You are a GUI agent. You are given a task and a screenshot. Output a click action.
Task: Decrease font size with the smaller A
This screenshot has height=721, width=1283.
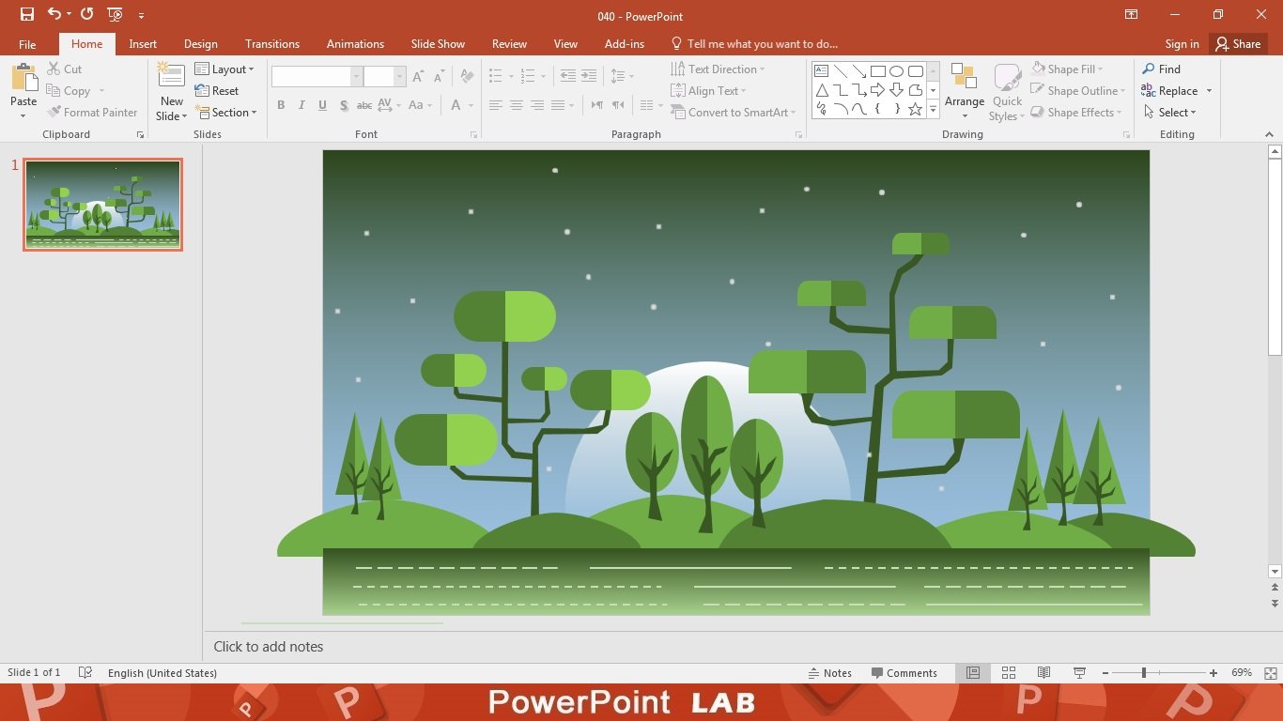click(440, 77)
